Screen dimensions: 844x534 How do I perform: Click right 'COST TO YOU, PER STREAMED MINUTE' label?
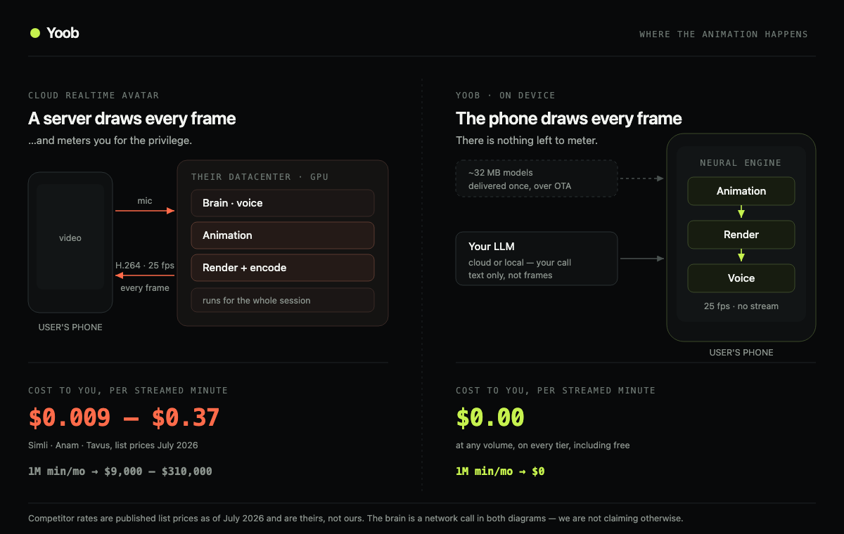pyautogui.click(x=556, y=390)
